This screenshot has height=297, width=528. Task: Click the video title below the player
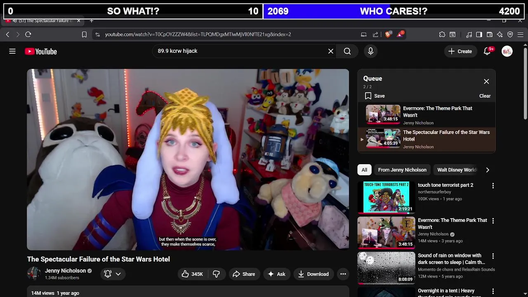point(99,259)
